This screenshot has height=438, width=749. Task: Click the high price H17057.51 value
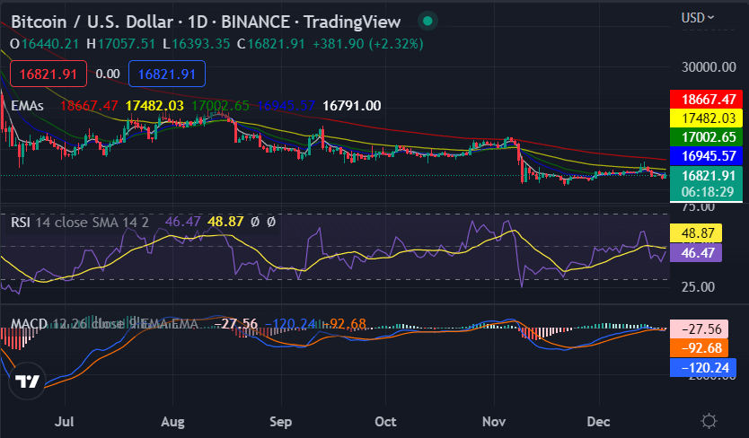click(121, 44)
